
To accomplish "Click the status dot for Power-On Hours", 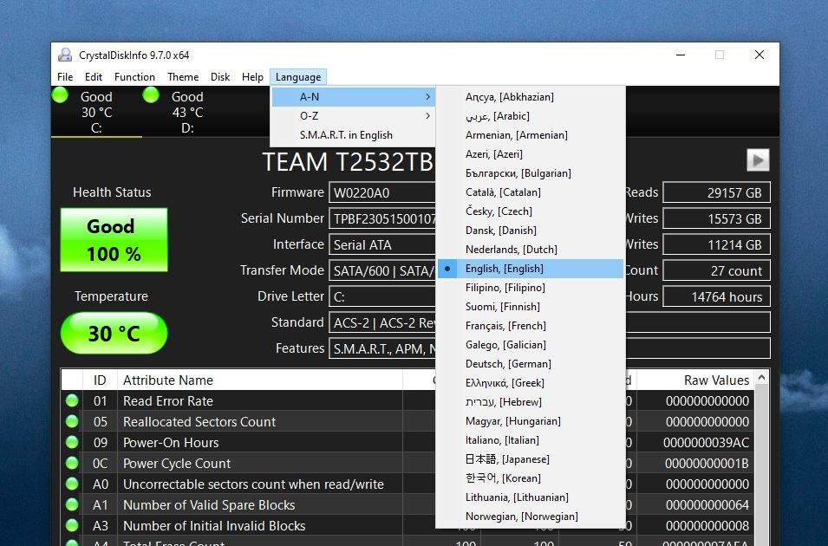I will tap(72, 443).
